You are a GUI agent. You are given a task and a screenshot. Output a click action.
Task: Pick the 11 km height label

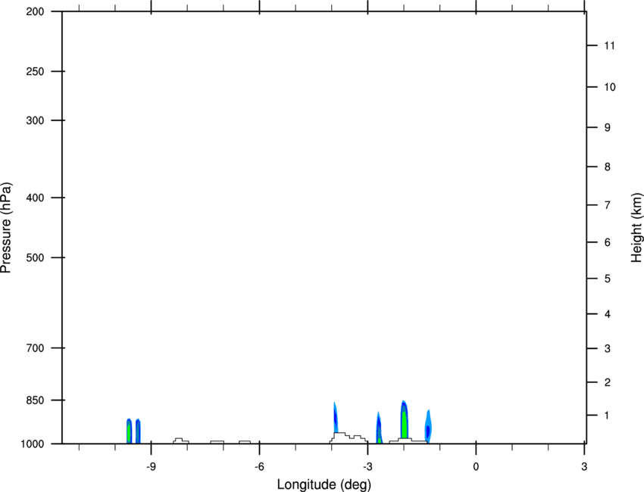point(609,45)
